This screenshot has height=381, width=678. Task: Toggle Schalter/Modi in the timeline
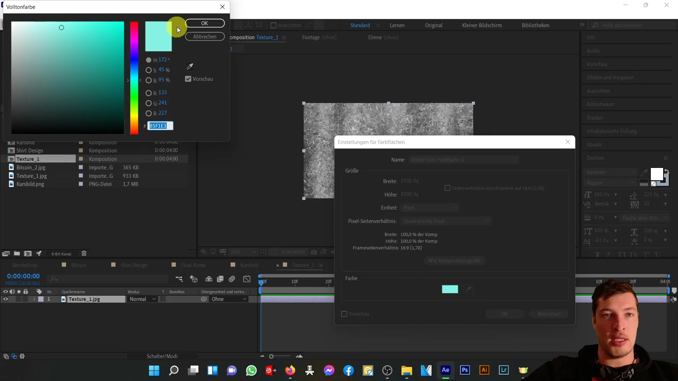pyautogui.click(x=162, y=356)
